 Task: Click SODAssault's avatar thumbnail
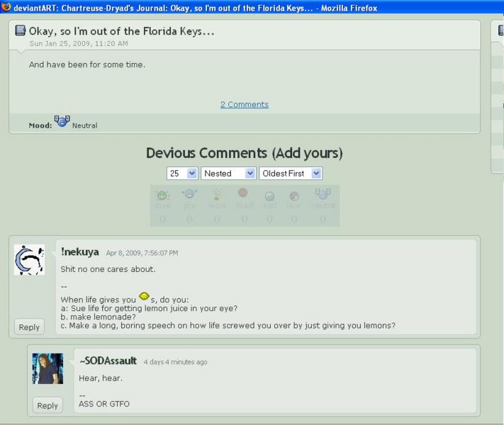[47, 369]
